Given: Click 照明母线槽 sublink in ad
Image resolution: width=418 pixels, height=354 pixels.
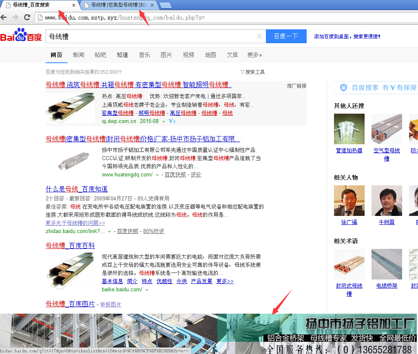Looking at the screenshot, I should point(152,113).
